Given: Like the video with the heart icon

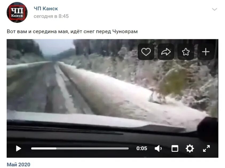Looking at the screenshot, I should pyautogui.click(x=146, y=52).
